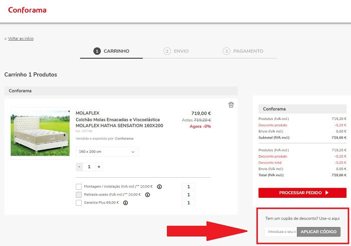Screen dimensions: 351x246
Task: Click the Conforama header in the order summary
Action: [x=302, y=109]
